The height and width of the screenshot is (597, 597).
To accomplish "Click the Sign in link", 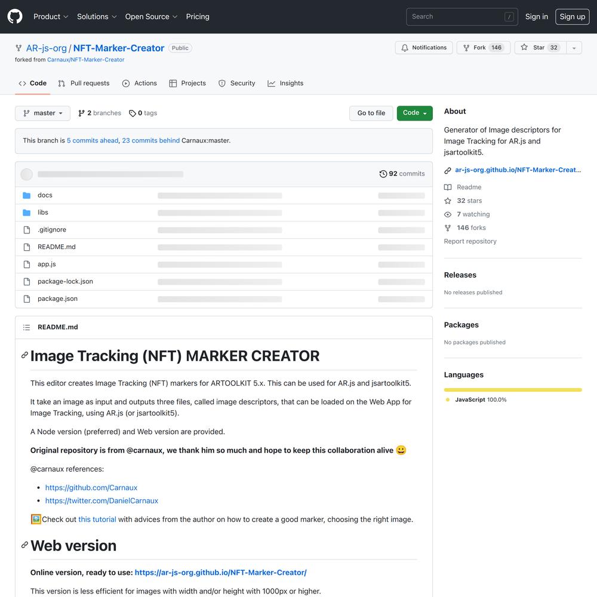I will [537, 17].
